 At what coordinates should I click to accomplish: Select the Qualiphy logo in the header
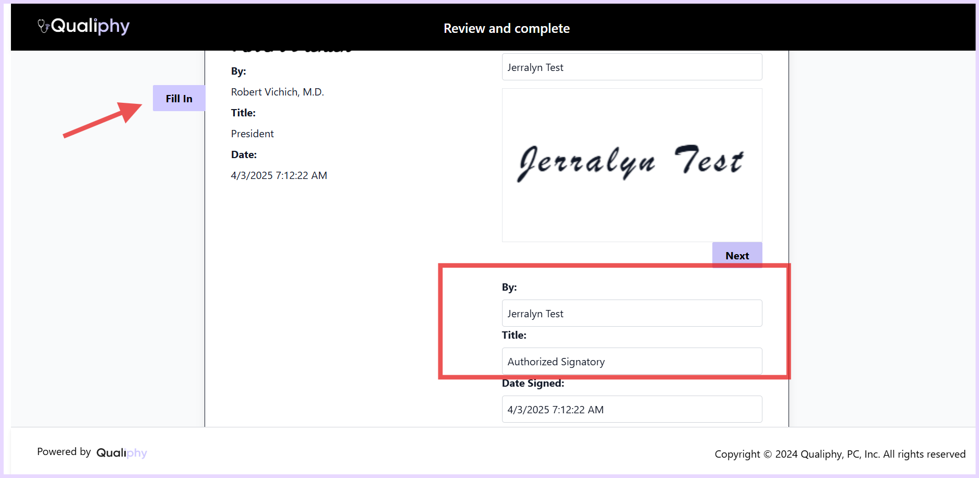click(83, 26)
